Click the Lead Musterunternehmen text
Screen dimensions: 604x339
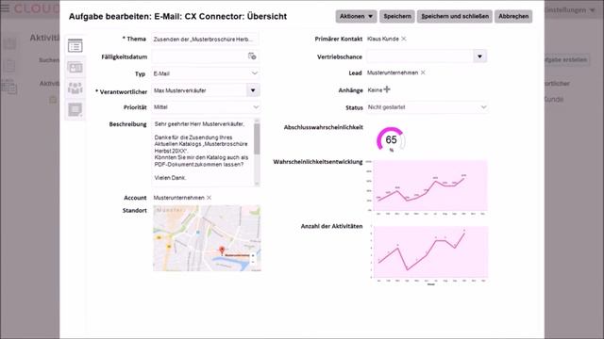[x=393, y=73]
